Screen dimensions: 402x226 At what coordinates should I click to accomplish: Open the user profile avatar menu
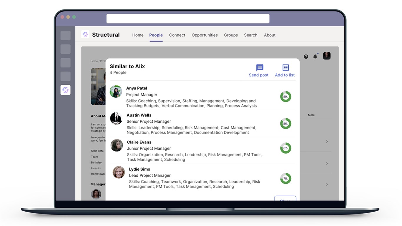tap(327, 56)
